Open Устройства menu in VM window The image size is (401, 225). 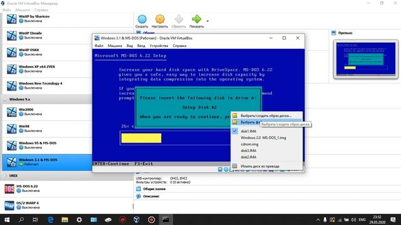click(x=159, y=46)
